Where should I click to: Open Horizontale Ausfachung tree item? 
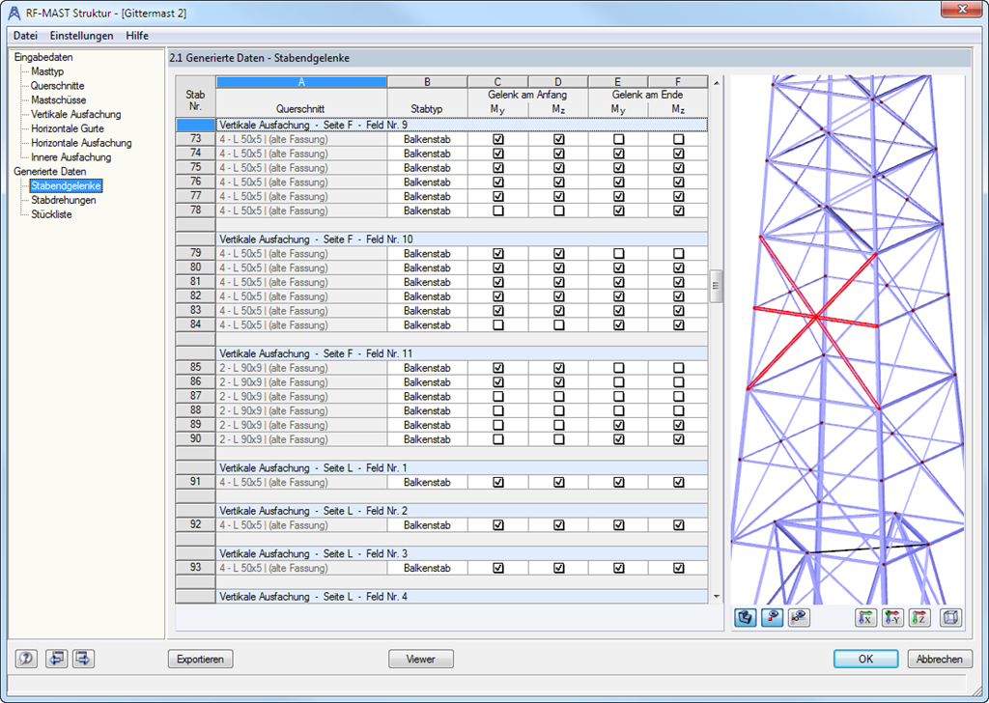point(81,143)
